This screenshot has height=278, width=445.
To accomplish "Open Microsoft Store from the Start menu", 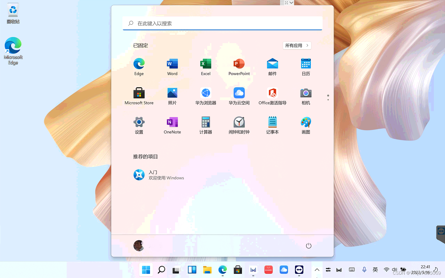I will pos(139,95).
